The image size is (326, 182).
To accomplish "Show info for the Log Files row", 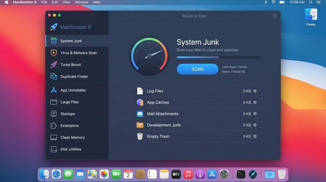I will point(255,91).
